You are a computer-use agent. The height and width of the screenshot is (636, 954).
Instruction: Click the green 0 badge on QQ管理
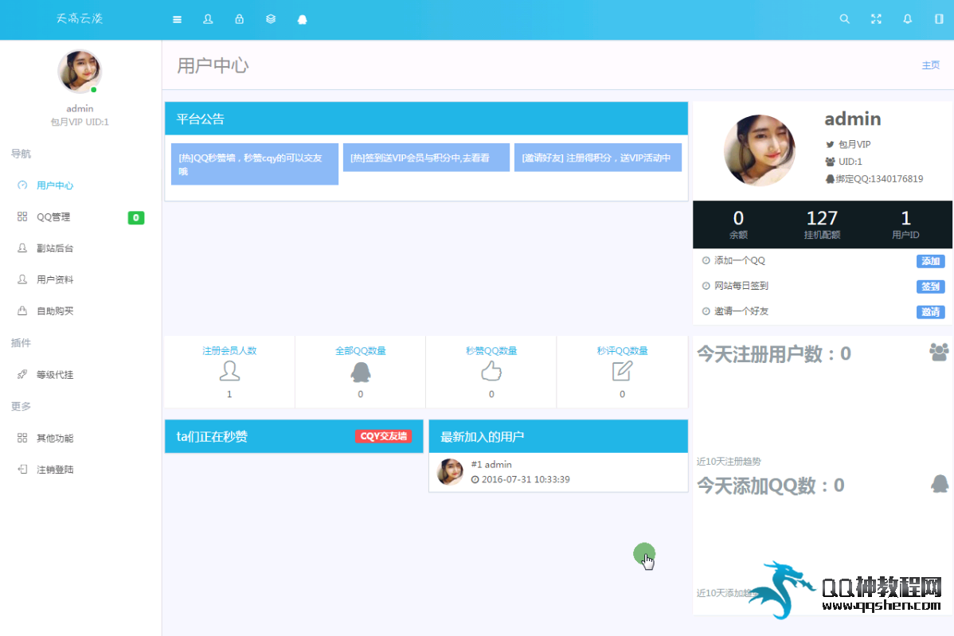pos(135,217)
